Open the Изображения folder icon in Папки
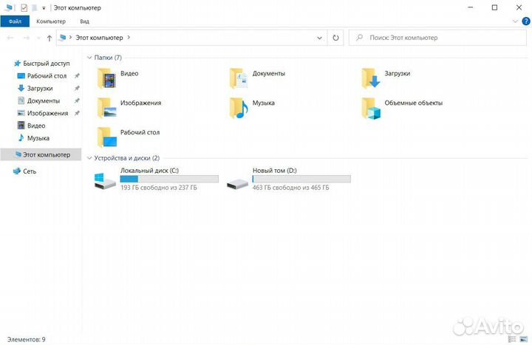The height and width of the screenshot is (345, 532). [107, 108]
